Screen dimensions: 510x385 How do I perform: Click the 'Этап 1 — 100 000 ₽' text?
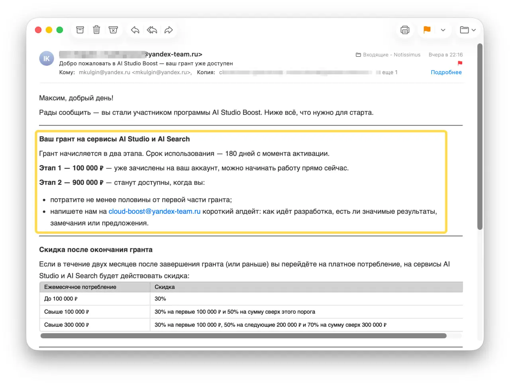point(71,168)
